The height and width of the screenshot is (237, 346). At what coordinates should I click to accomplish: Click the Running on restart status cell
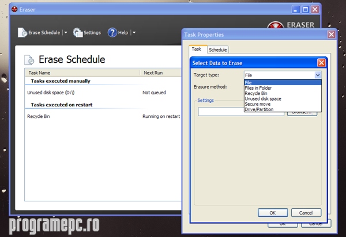pyautogui.click(x=161, y=116)
